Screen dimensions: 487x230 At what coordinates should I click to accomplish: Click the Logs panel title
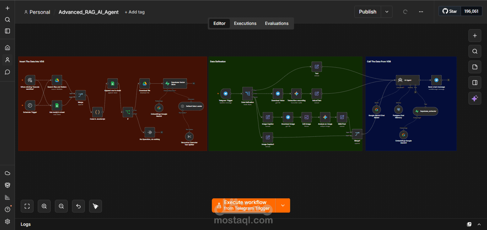[26, 224]
